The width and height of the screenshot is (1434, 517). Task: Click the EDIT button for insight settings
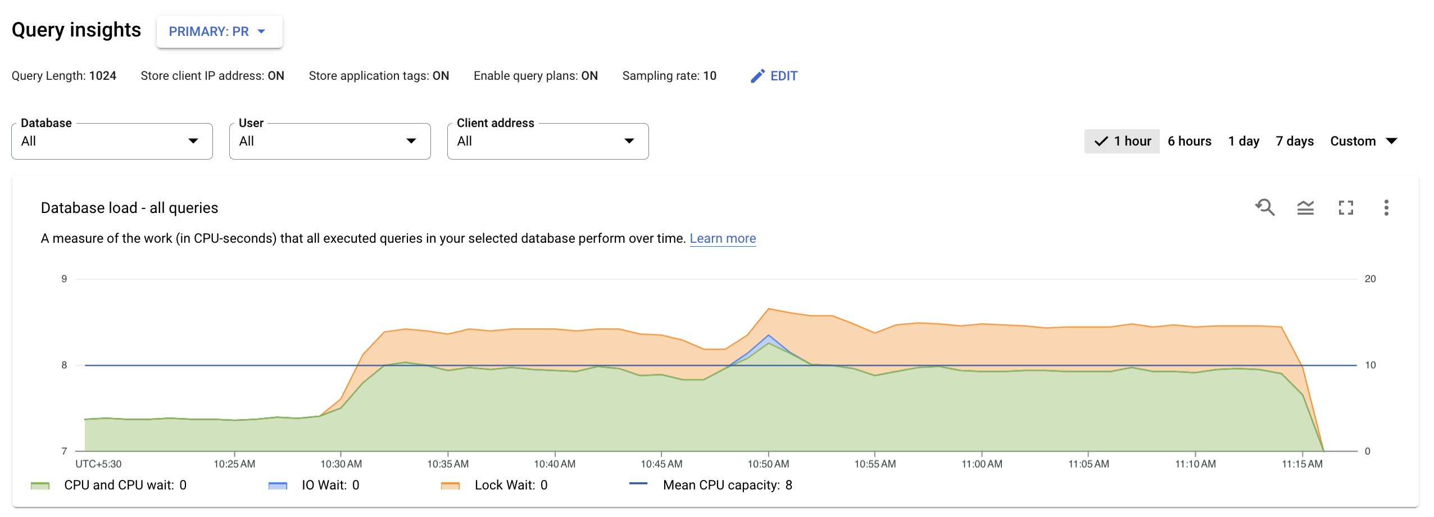click(783, 75)
